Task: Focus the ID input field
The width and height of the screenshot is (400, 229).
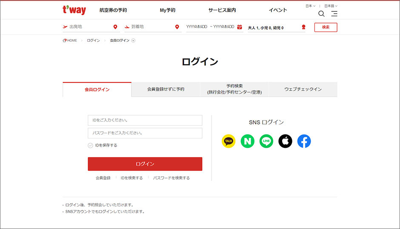Action: [x=145, y=120]
